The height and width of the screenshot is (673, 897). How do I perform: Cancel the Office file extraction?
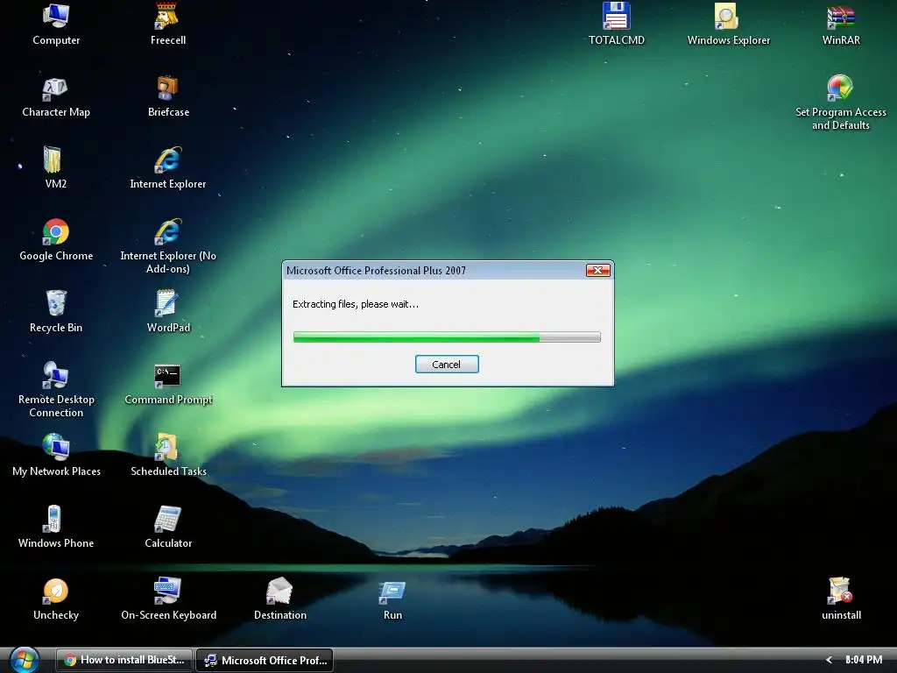446,365
